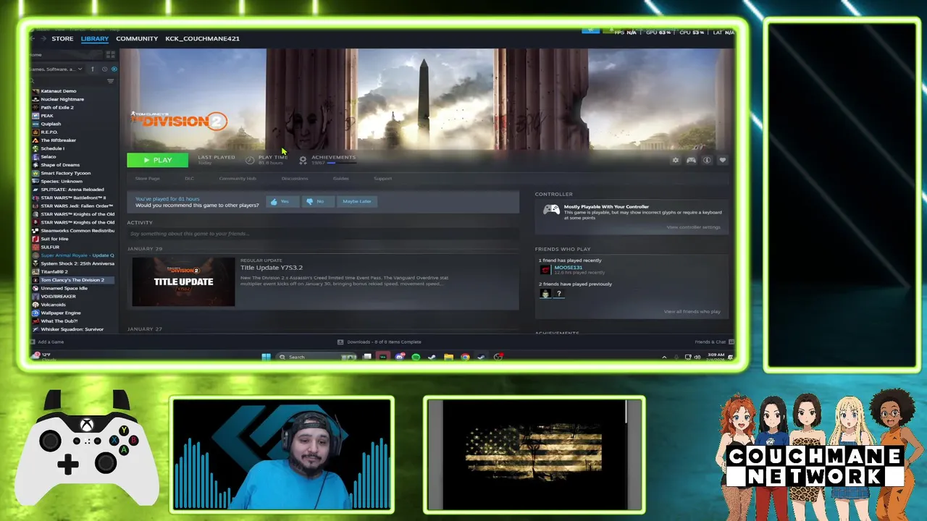
Task: Open the library advanced filters icon
Action: point(110,81)
